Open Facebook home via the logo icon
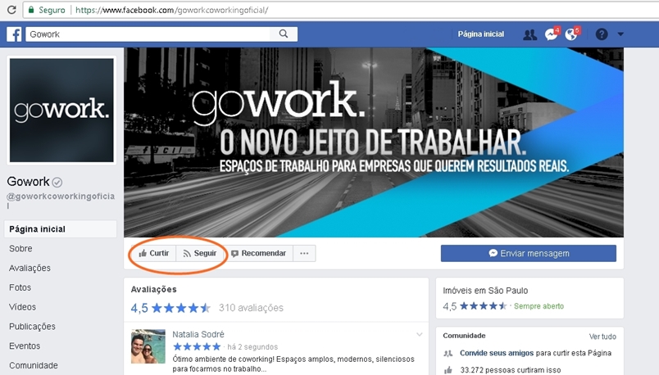Screen dimensions: 659x375 [14, 34]
